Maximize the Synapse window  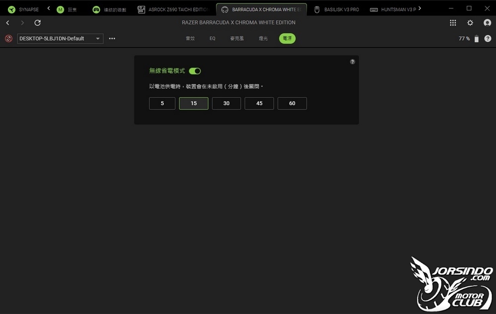click(x=469, y=8)
